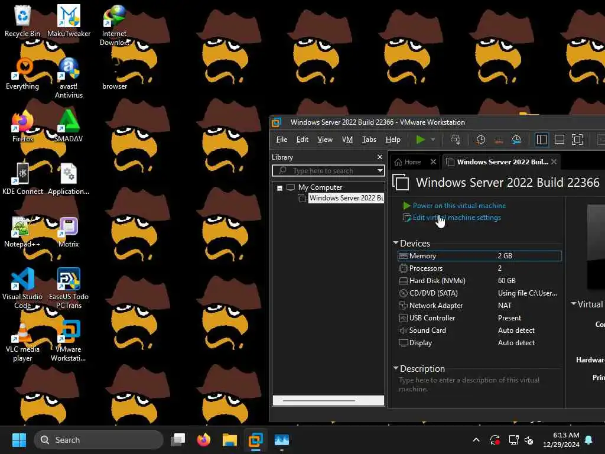Open the taskbar clock and date
The image size is (605, 454).
point(561,440)
